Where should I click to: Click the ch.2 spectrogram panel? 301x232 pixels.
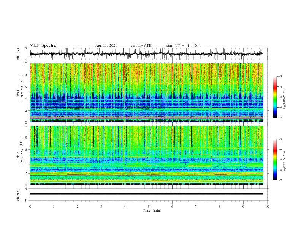tap(147, 155)
